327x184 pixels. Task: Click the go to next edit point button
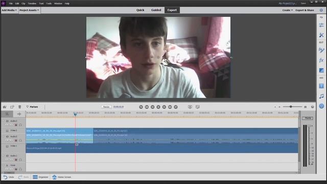tap(176, 107)
